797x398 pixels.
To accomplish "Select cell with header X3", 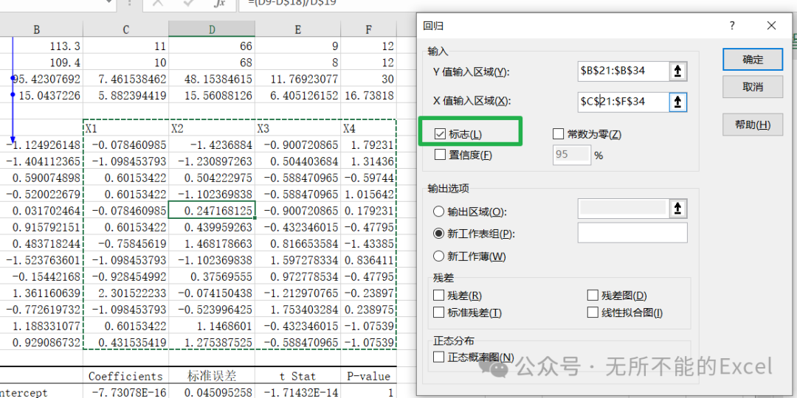I will tap(298, 128).
